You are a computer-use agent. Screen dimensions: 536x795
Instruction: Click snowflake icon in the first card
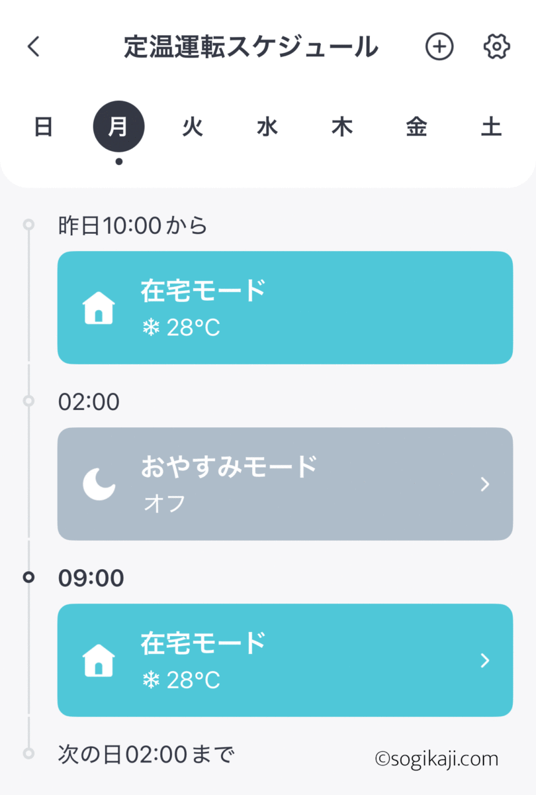(152, 327)
